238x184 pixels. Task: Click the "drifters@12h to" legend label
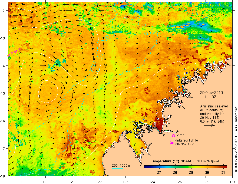187,140
